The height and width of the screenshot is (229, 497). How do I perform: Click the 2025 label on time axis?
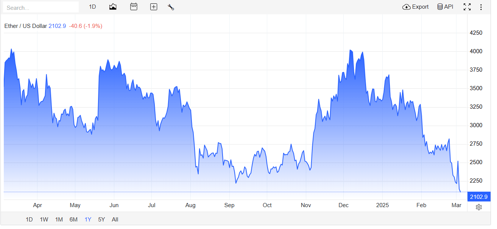[x=382, y=205]
